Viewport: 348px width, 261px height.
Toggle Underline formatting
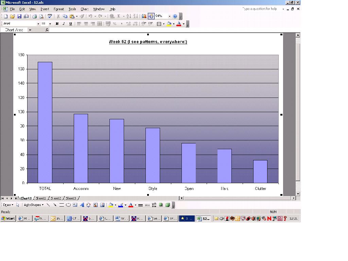pyautogui.click(x=71, y=24)
